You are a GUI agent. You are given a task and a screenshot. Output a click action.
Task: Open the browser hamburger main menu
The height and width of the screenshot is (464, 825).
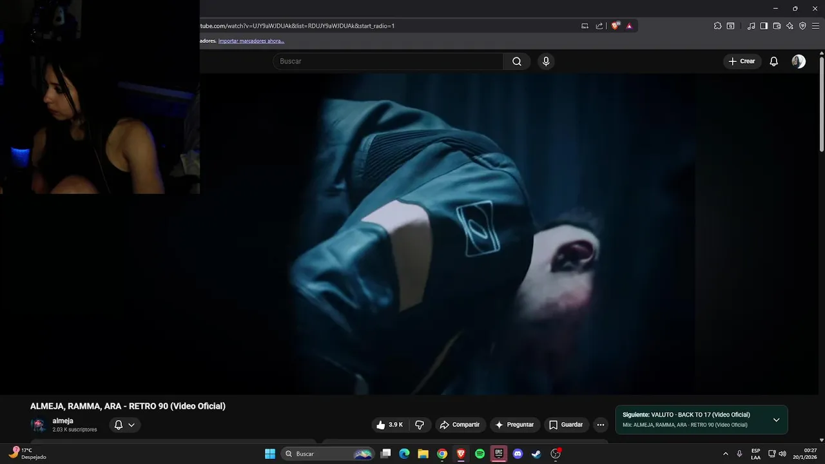coord(815,26)
